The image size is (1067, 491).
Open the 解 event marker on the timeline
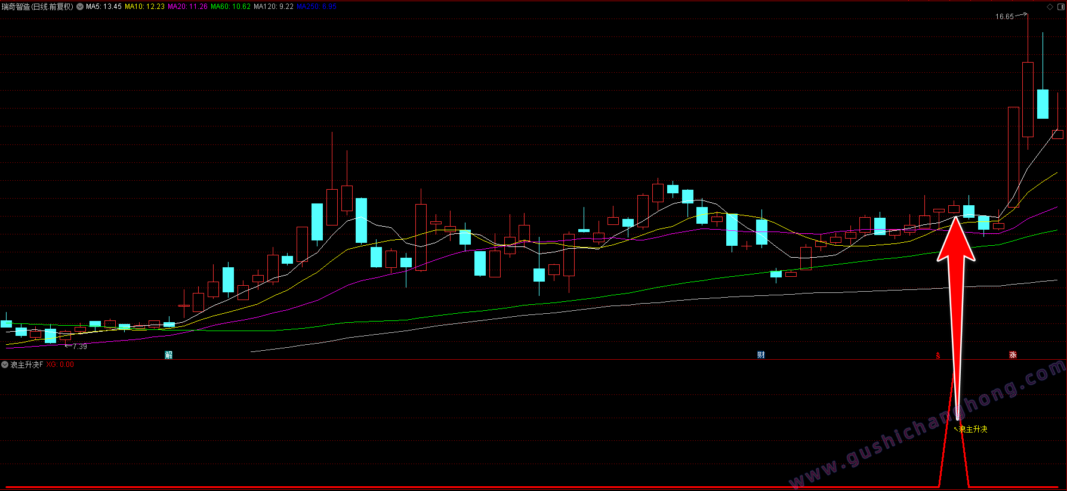(169, 355)
